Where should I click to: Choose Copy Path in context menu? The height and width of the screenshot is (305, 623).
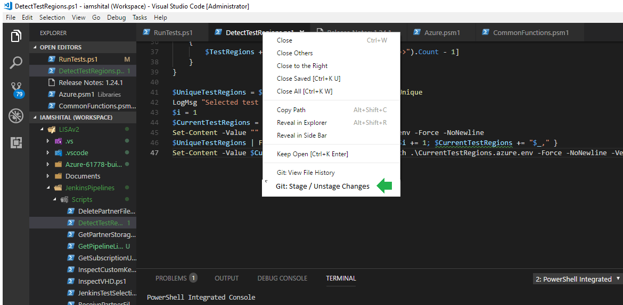point(331,110)
